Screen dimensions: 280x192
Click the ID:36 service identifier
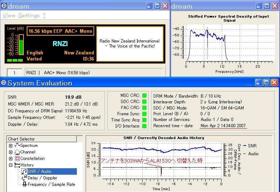[88, 59]
